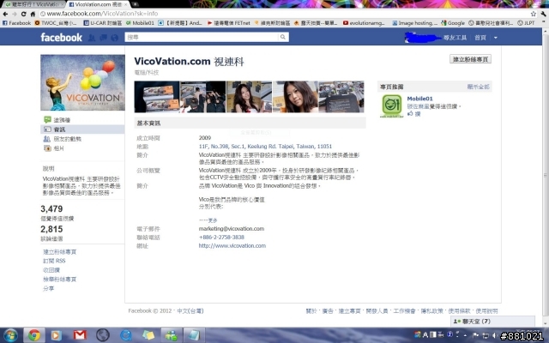Open http://www.vicovation.com website link
Image resolution: width=549 pixels, height=343 pixels.
[232, 246]
